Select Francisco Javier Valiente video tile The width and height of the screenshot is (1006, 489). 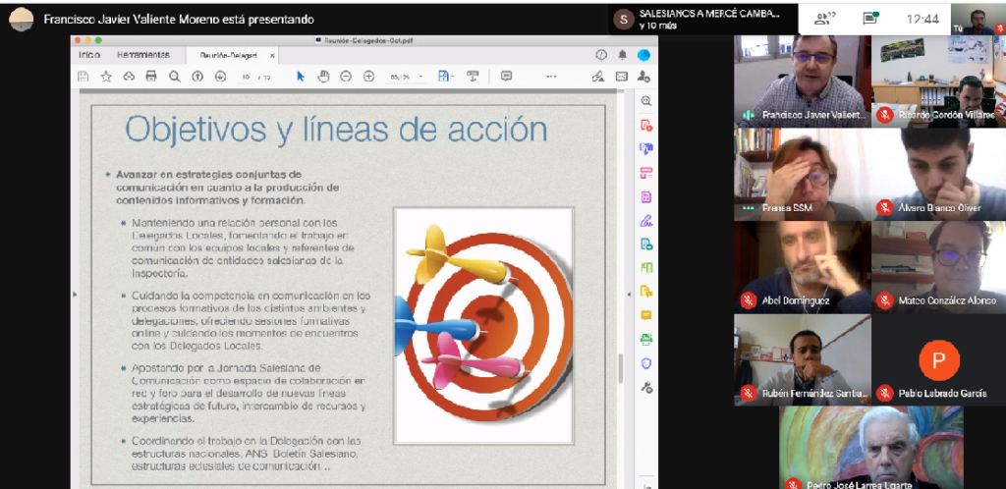point(802,81)
